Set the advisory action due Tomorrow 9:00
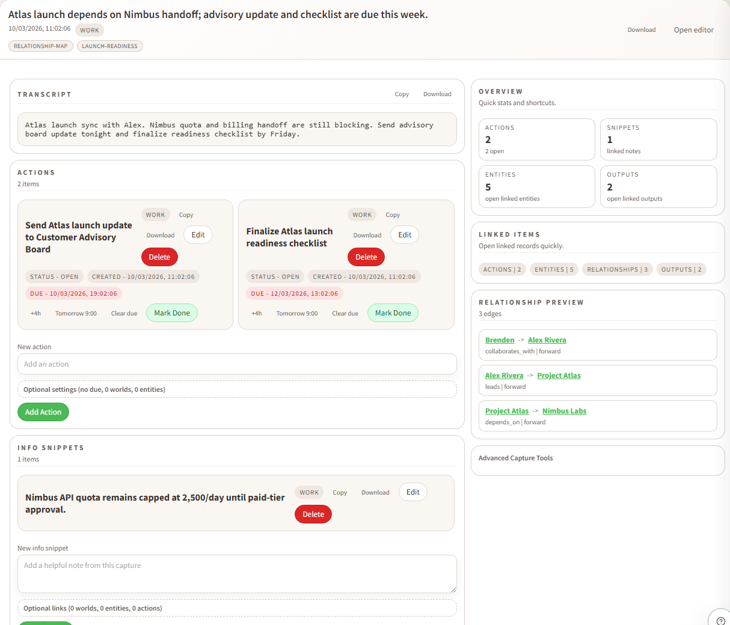This screenshot has height=625, width=730. [x=76, y=312]
